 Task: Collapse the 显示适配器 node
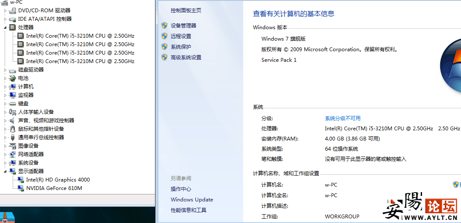pyautogui.click(x=5, y=171)
